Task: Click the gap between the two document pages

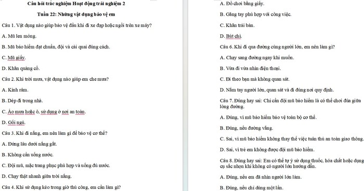Action: [185, 96]
